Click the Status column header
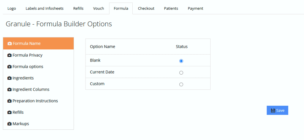Image resolution: width=304 pixels, height=140 pixels. [182, 46]
